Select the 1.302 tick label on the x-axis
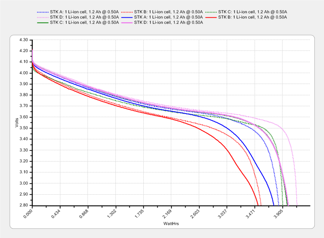The height and width of the screenshot is (238, 324). point(110,214)
